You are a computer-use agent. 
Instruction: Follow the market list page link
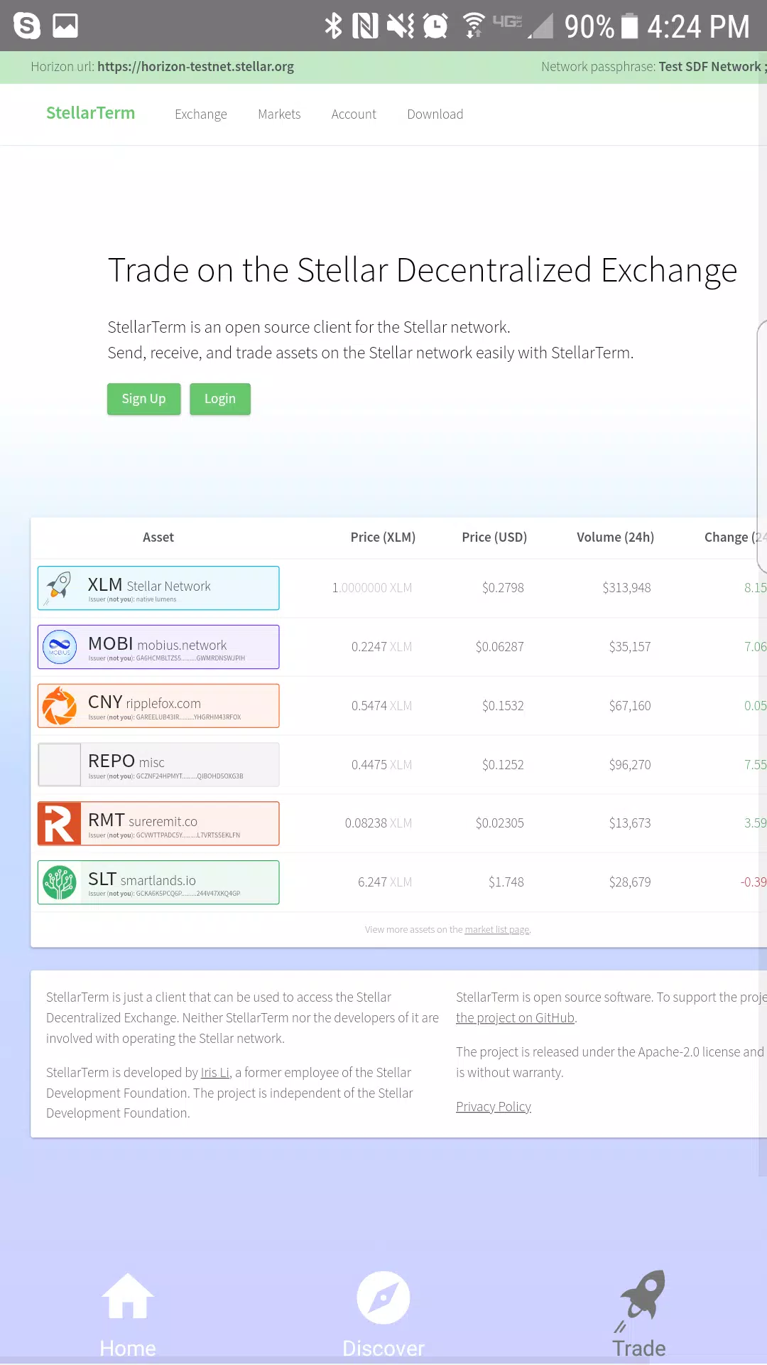497,930
